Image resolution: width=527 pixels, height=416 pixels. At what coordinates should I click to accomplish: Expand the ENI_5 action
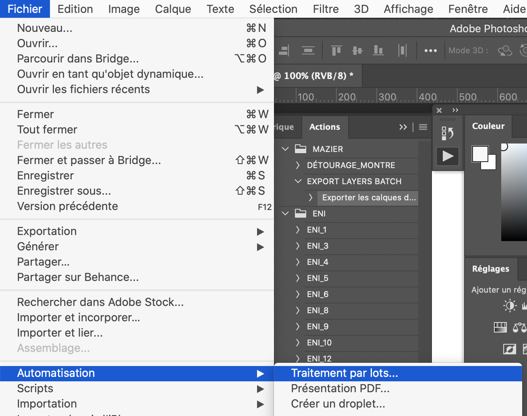(298, 278)
